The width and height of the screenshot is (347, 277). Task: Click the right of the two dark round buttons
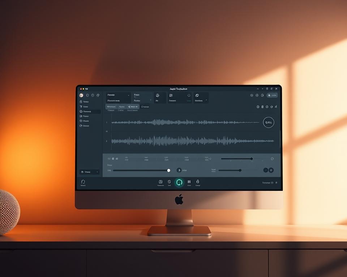click(x=271, y=170)
